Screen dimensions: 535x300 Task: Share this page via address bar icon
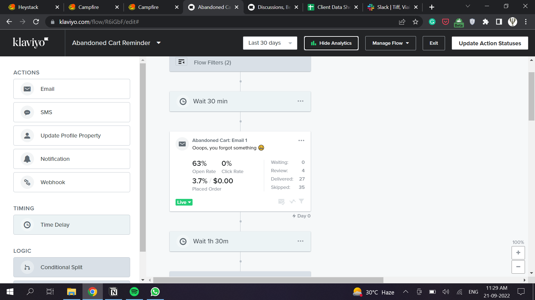point(402,22)
